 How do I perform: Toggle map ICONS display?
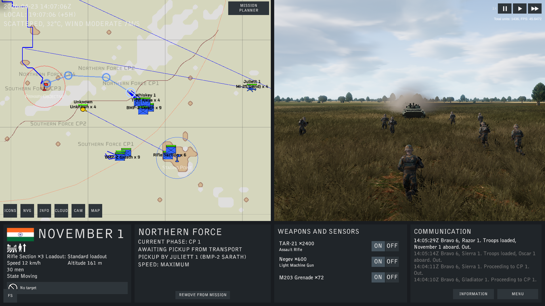pyautogui.click(x=10, y=211)
